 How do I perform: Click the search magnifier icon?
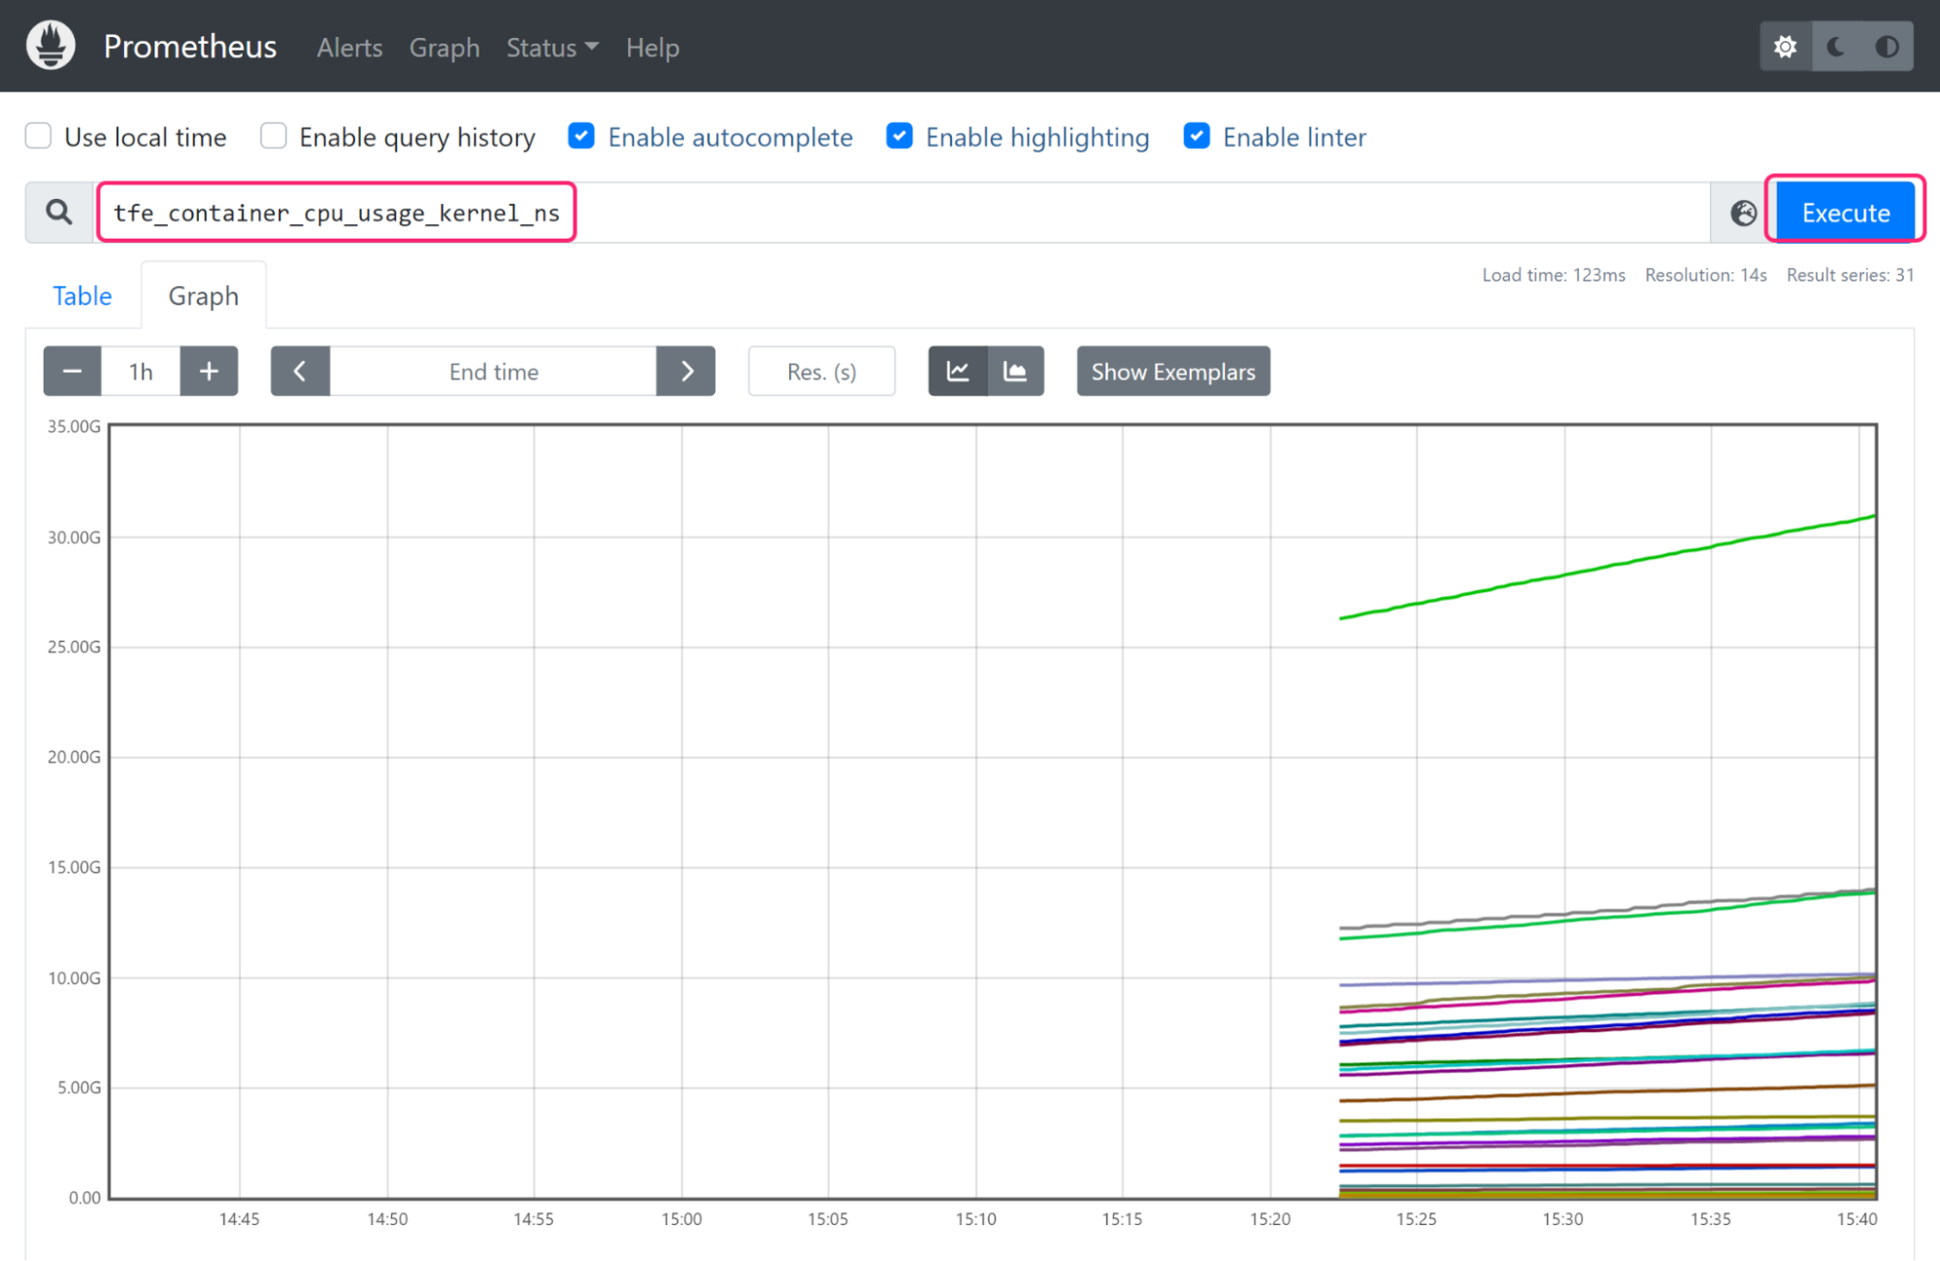[x=58, y=212]
